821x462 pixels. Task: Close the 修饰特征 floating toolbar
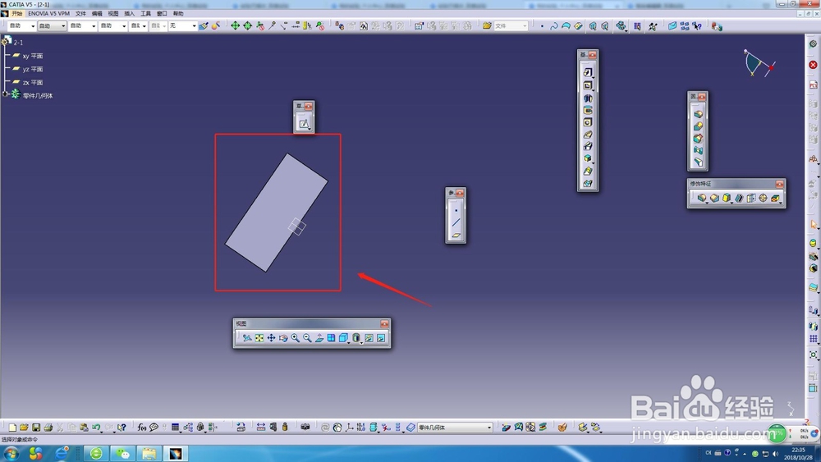[x=780, y=184]
